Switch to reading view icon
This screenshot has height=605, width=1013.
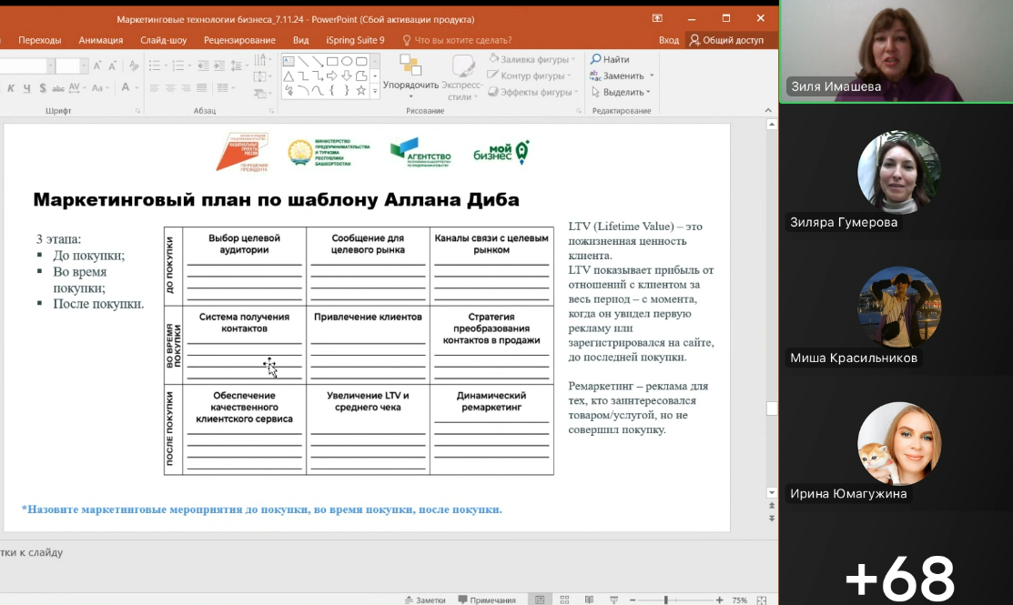pyautogui.click(x=589, y=600)
